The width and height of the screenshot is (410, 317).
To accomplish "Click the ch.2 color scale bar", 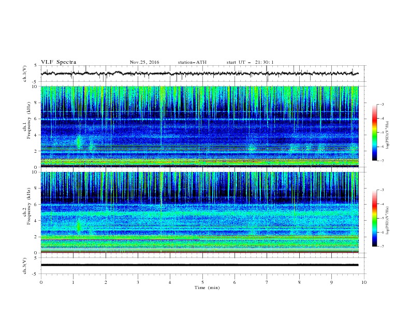I will [374, 218].
